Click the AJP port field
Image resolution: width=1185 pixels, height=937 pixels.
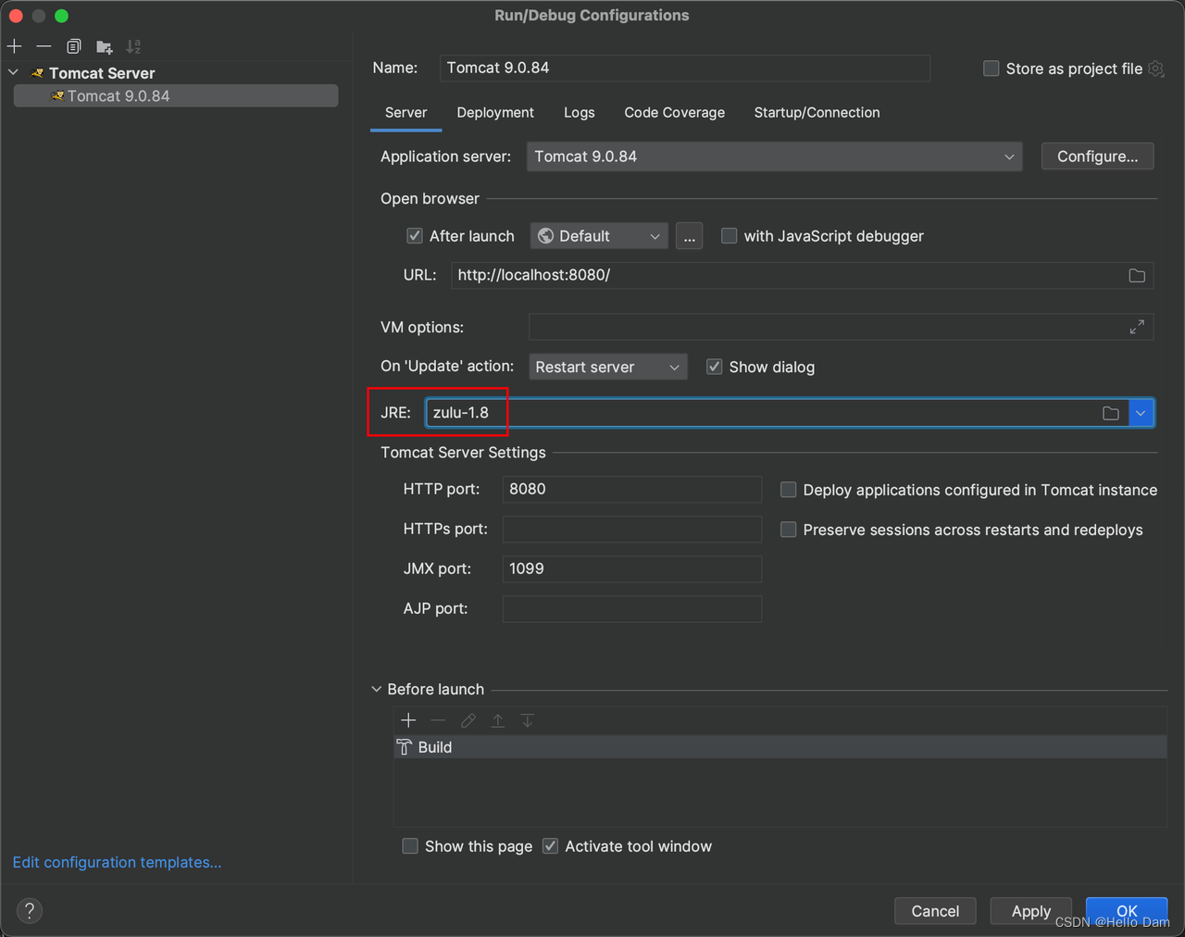pyautogui.click(x=632, y=608)
